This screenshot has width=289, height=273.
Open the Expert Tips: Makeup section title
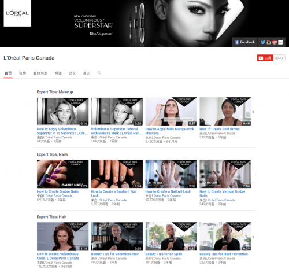point(55,92)
